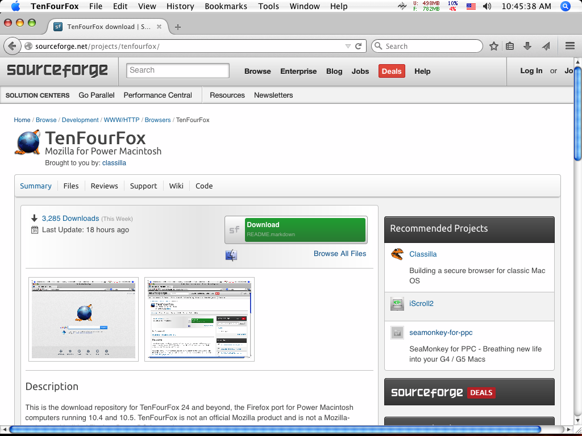Download README.markdown with the green button
Viewport: 582px width, 436px height.
pyautogui.click(x=304, y=229)
